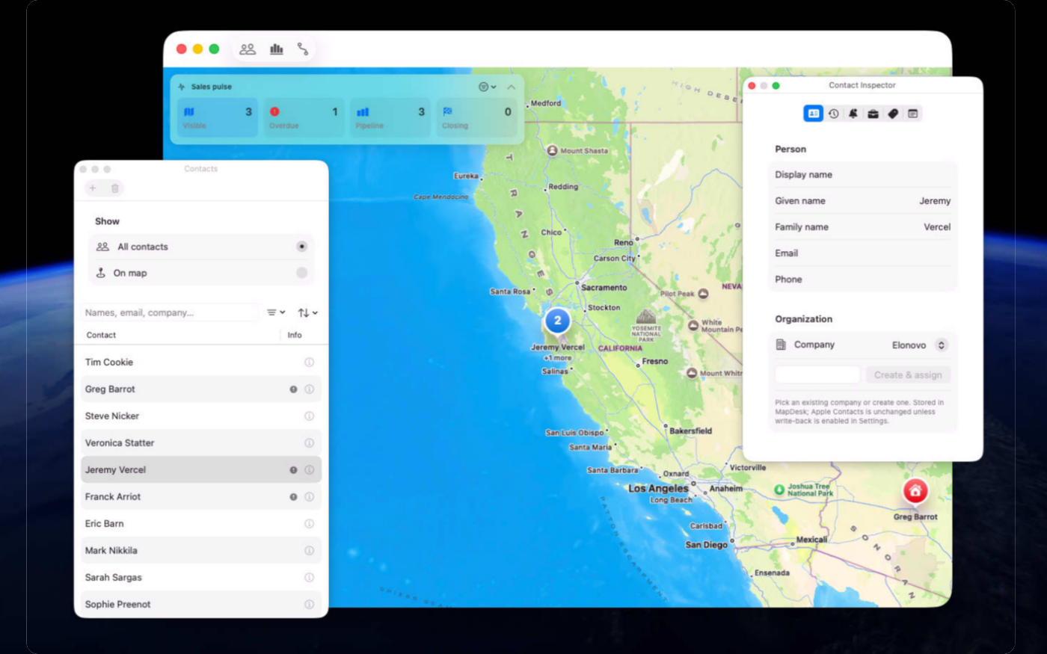Screen dimensions: 1047x654
Task: Open info for Sophie Preenot
Action: click(x=309, y=605)
